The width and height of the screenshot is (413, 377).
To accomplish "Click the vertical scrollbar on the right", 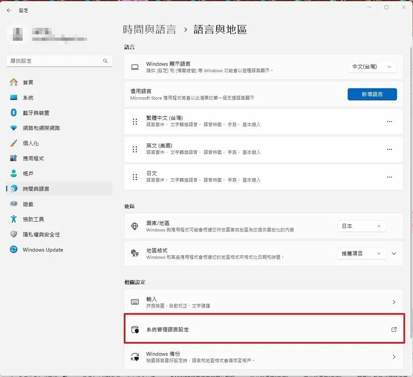I will pyautogui.click(x=411, y=193).
